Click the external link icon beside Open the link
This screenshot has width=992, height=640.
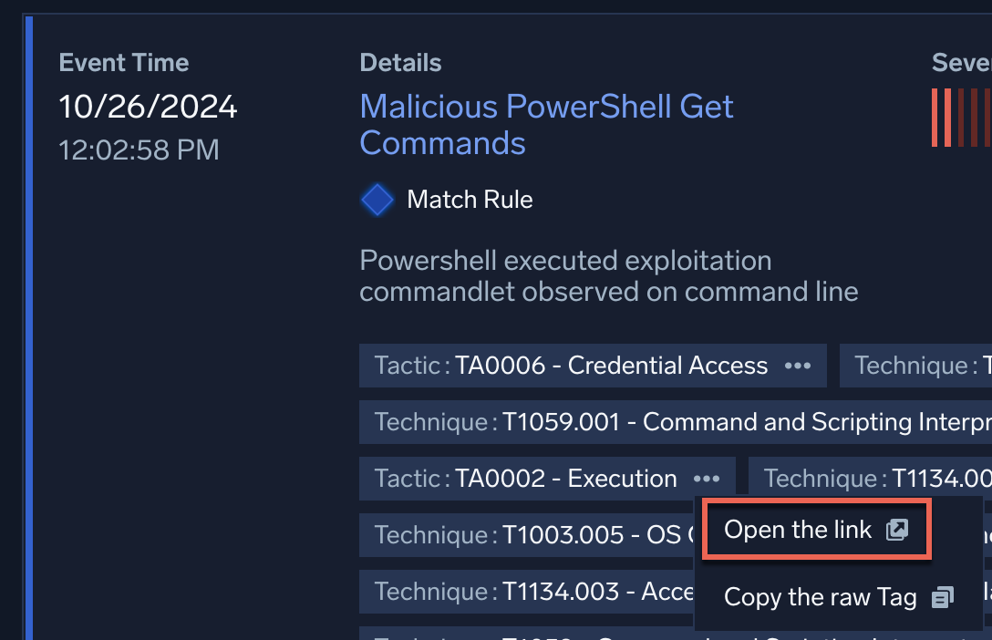[x=897, y=530]
